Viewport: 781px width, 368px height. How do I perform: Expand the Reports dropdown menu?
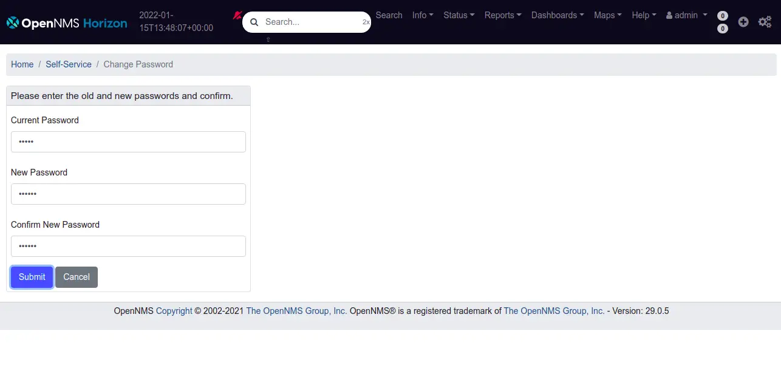point(503,15)
